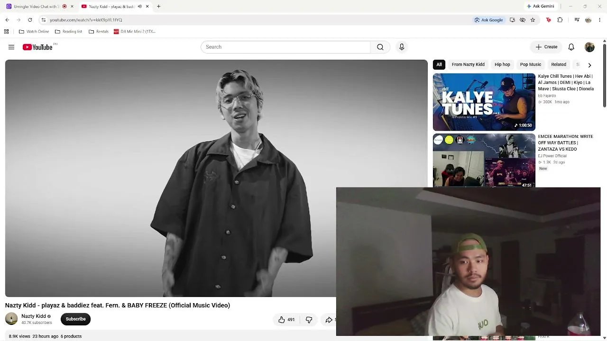This screenshot has height=341, width=607.
Task: Select the All filter chip
Action: (x=439, y=64)
